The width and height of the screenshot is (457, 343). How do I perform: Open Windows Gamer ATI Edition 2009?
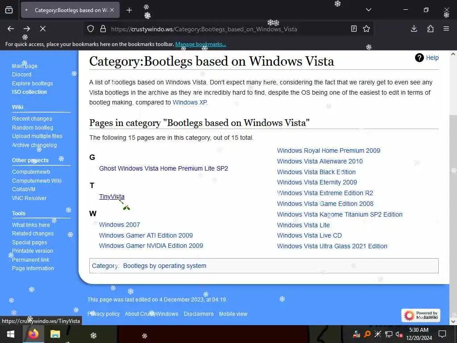[x=146, y=235]
